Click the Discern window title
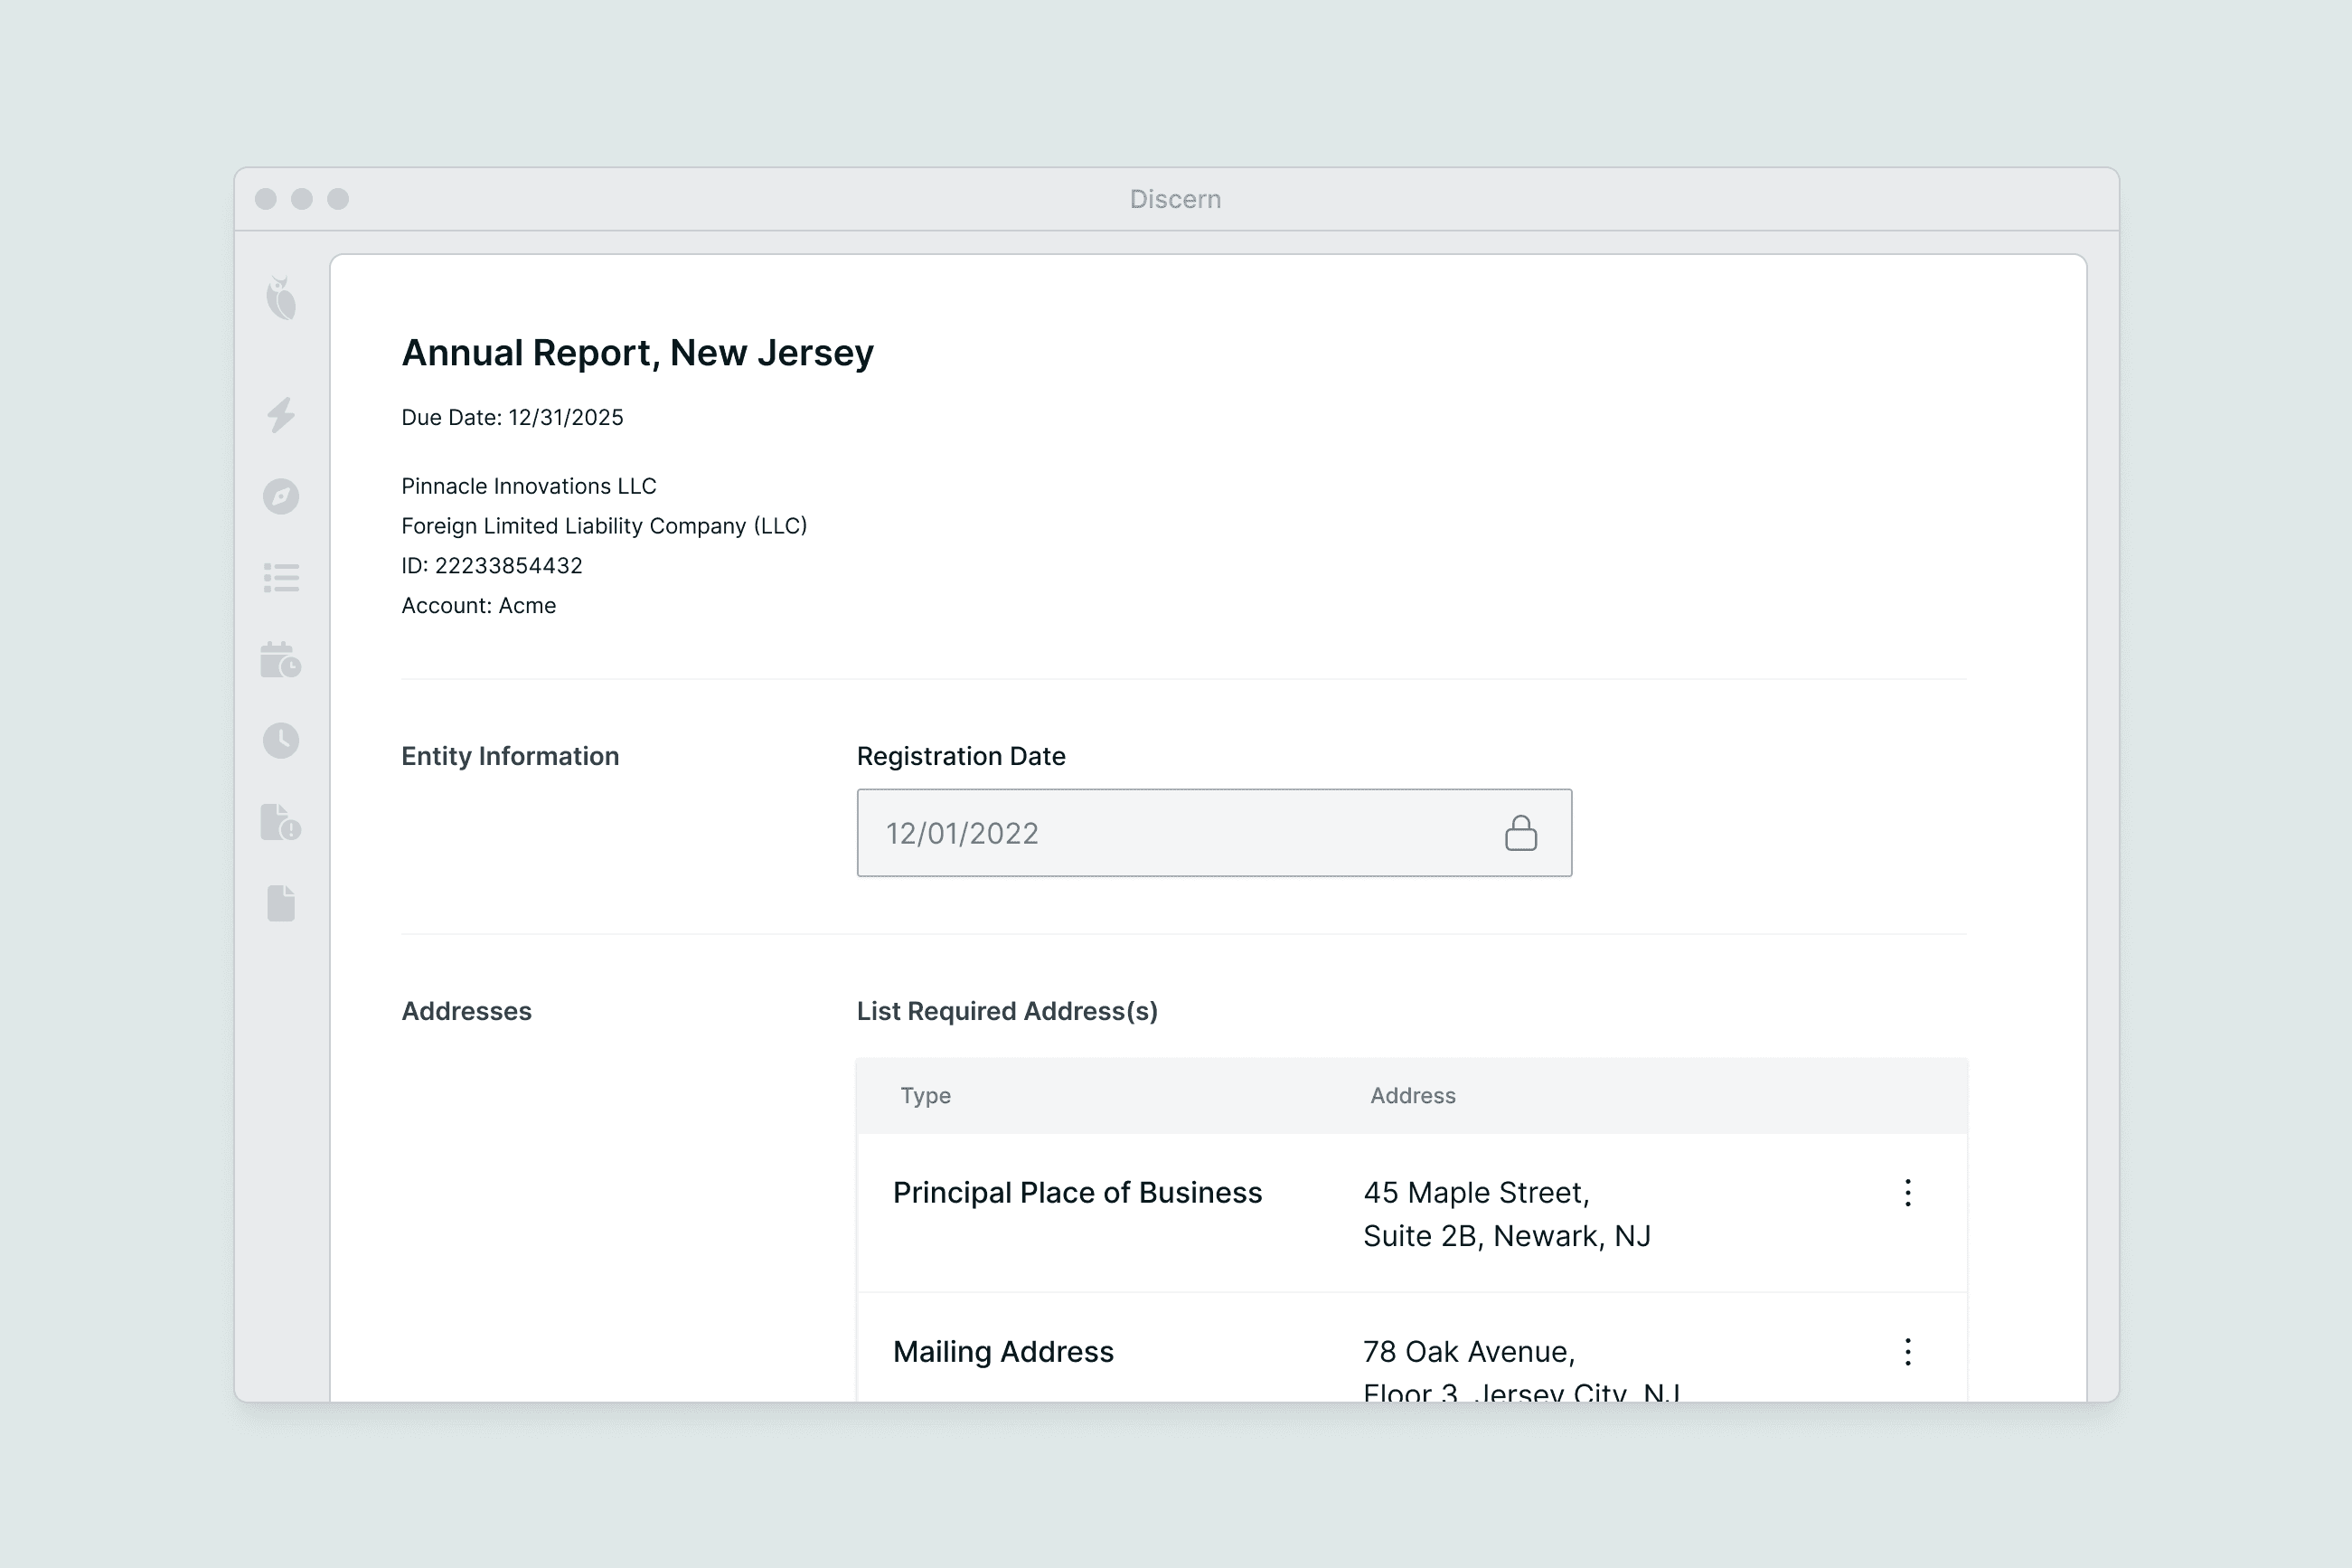This screenshot has height=1568, width=2352. pos(1175,199)
